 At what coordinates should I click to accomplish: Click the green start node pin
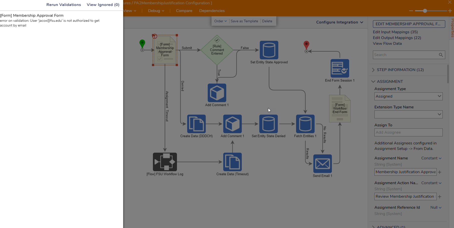tap(142, 44)
